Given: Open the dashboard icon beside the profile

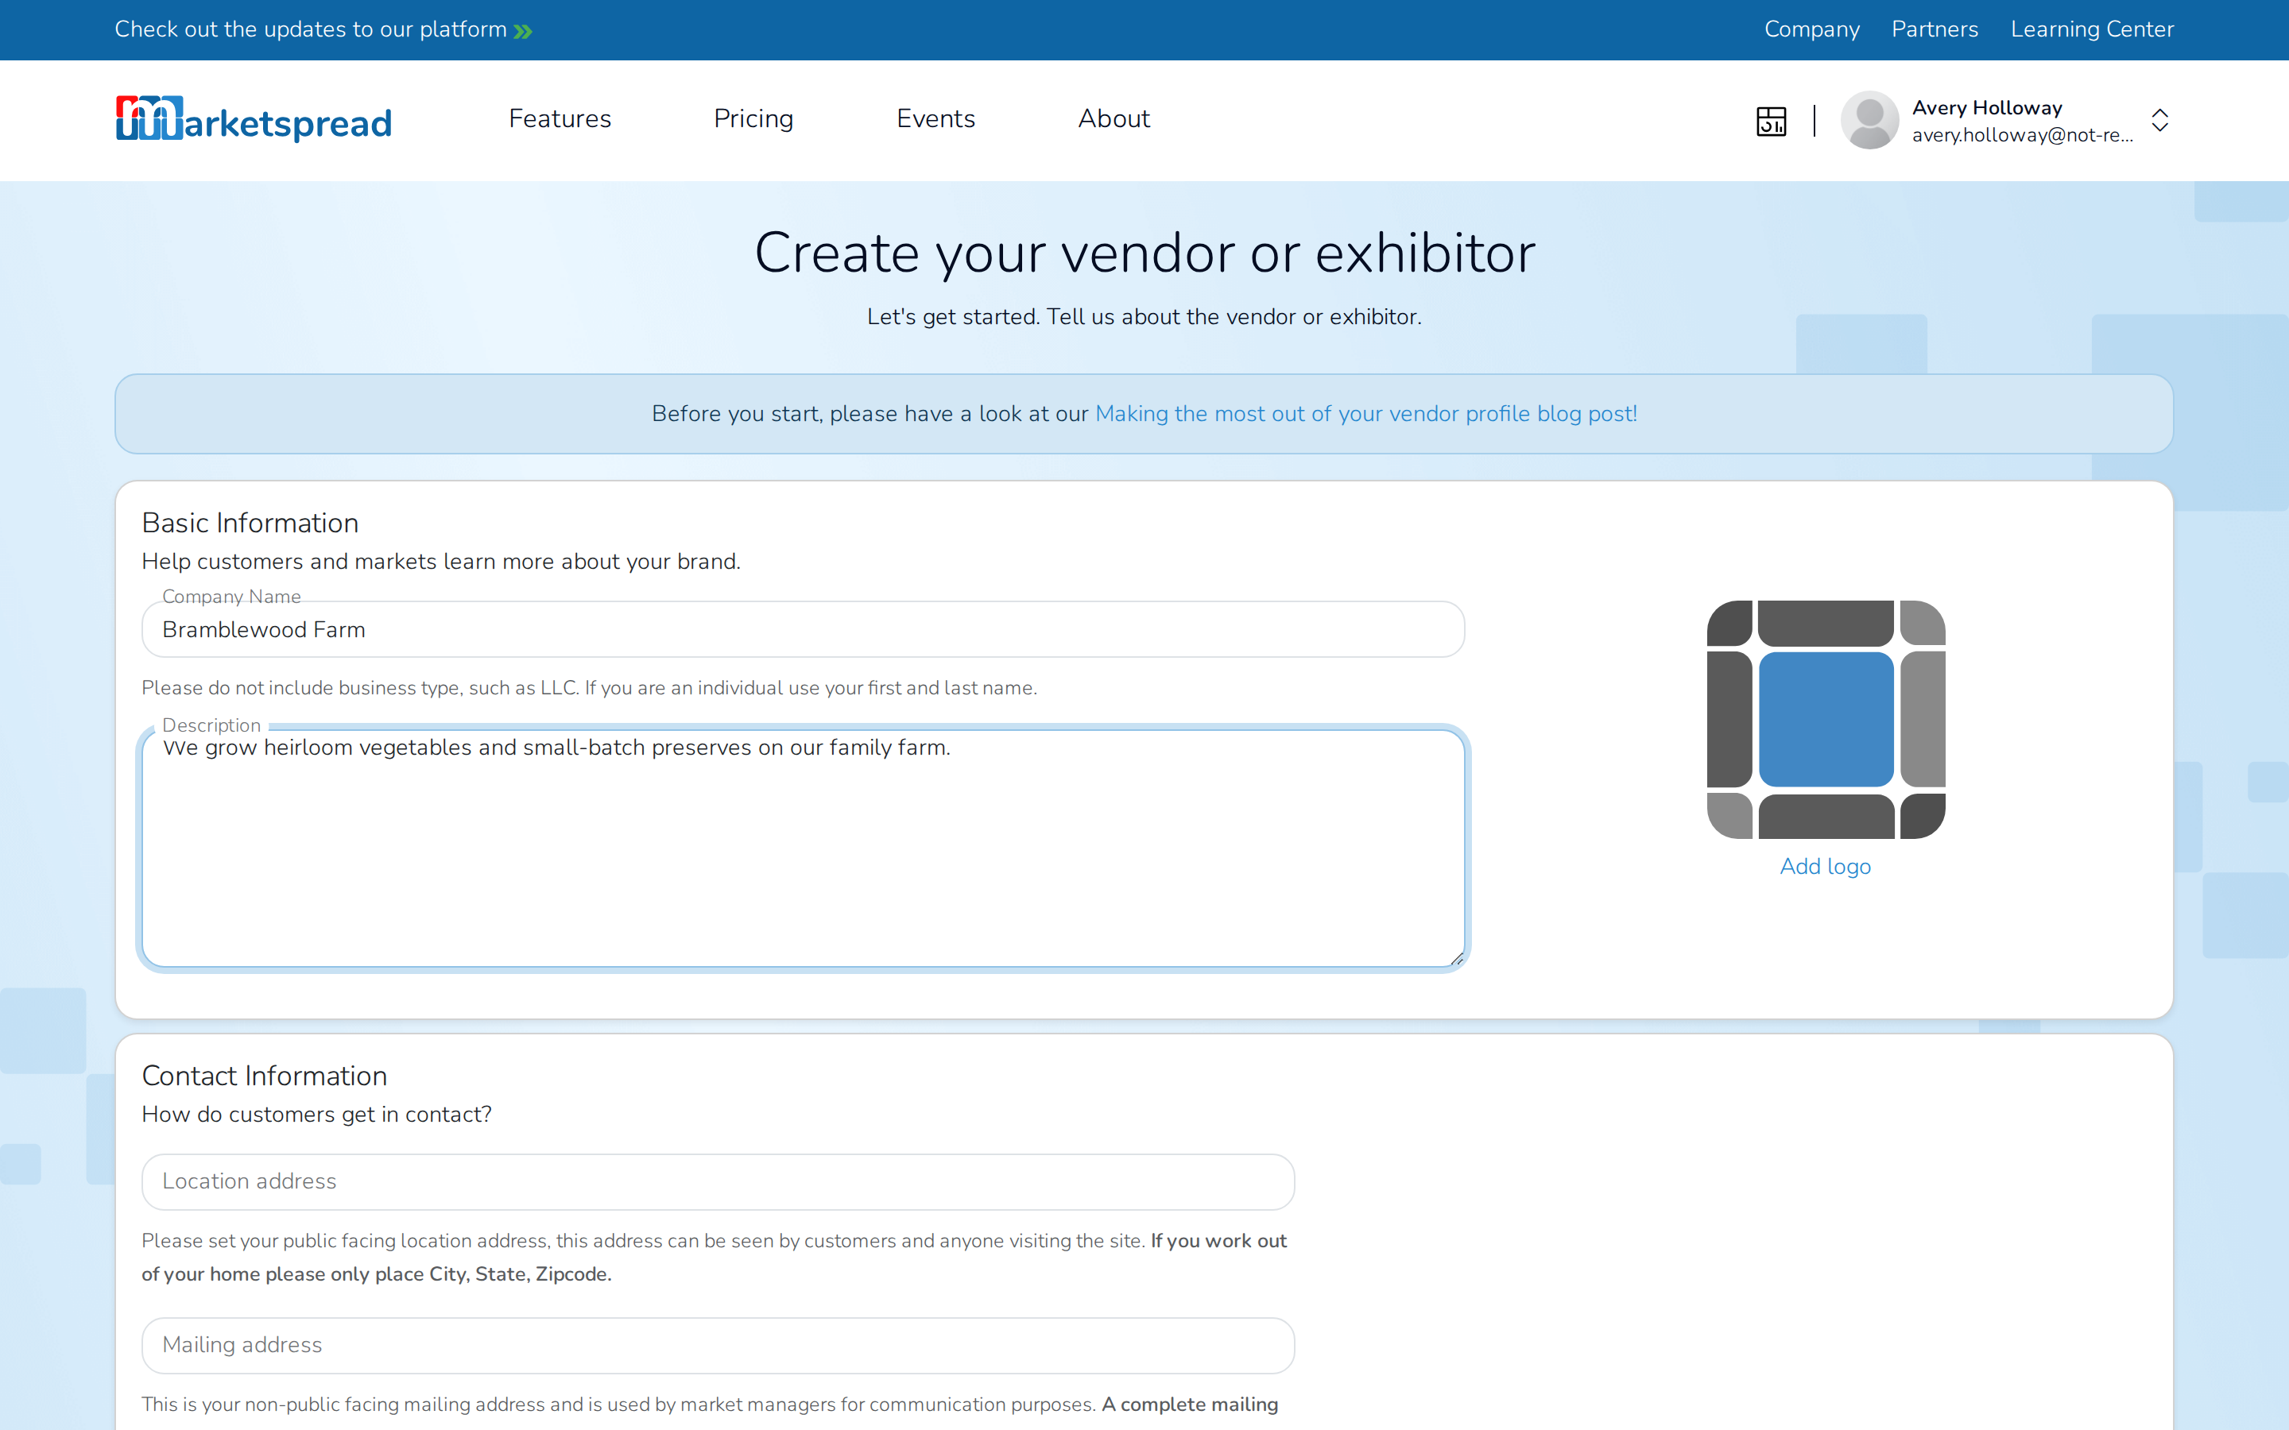Looking at the screenshot, I should [x=1771, y=121].
